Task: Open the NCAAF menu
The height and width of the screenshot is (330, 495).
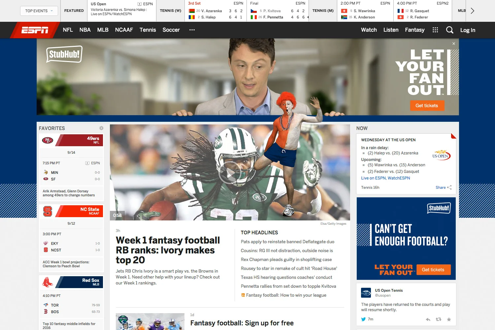Action: pos(124,30)
